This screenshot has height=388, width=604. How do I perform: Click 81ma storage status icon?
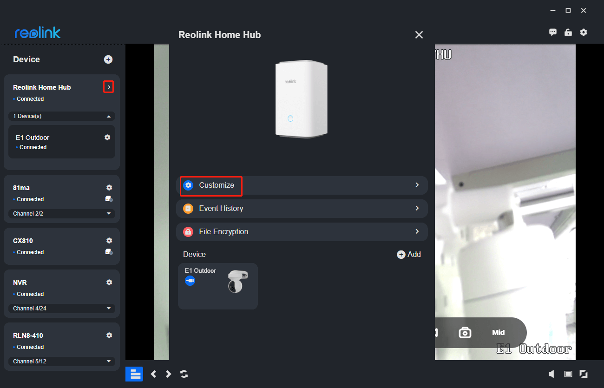point(109,199)
